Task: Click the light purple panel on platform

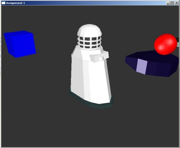Action: [x=141, y=66]
